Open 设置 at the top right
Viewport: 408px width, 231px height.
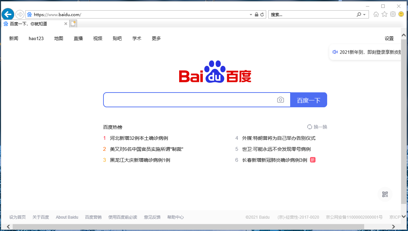click(x=389, y=38)
